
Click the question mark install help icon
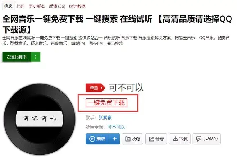tap(36, 57)
